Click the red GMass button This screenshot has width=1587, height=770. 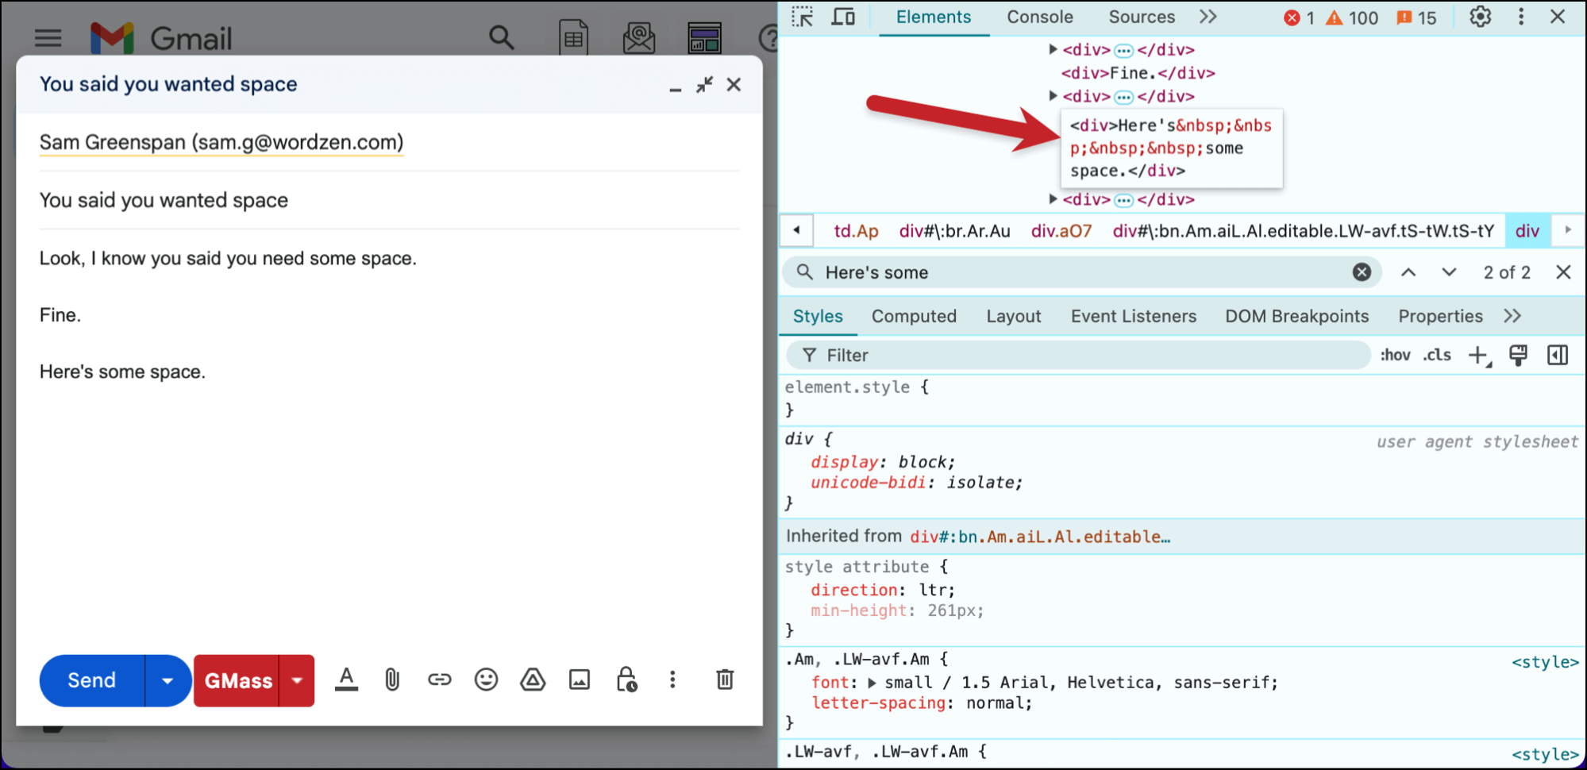pyautogui.click(x=237, y=680)
